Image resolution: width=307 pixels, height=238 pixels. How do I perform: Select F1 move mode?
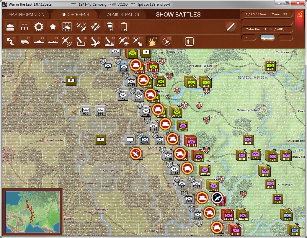(x=10, y=41)
